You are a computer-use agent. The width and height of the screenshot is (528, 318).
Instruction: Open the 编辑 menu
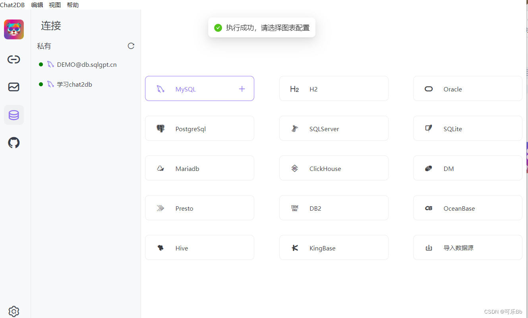tap(37, 5)
